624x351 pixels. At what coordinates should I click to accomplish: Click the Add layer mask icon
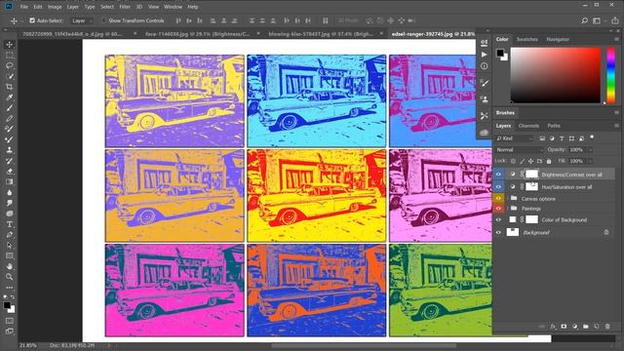564,327
